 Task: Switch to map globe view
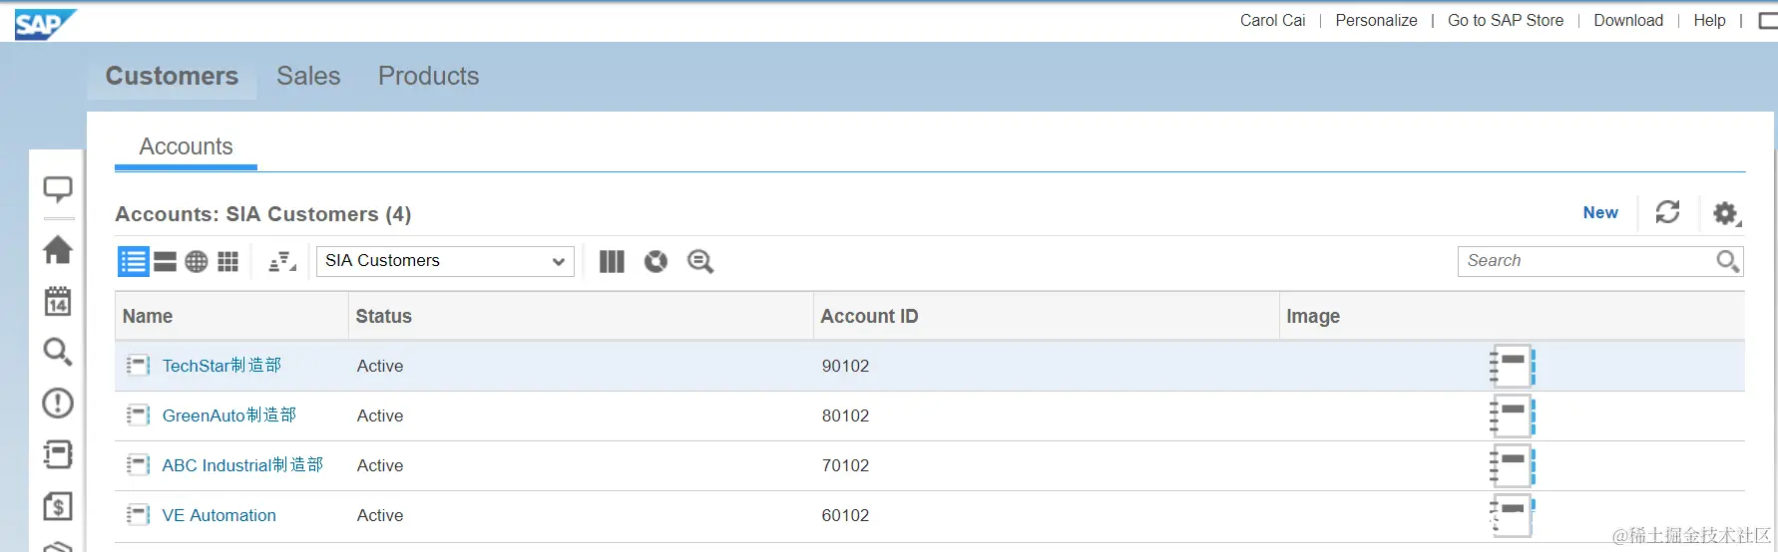click(x=197, y=261)
